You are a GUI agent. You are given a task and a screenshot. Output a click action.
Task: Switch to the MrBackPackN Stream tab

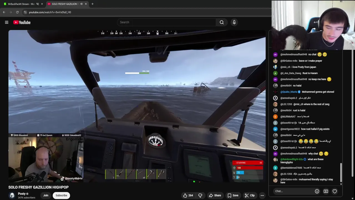coord(21,4)
